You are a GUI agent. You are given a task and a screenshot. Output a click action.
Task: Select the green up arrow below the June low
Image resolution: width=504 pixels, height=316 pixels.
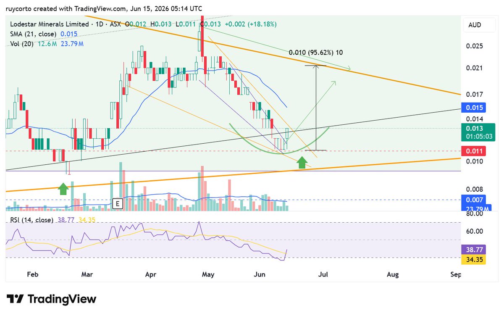pyautogui.click(x=302, y=162)
